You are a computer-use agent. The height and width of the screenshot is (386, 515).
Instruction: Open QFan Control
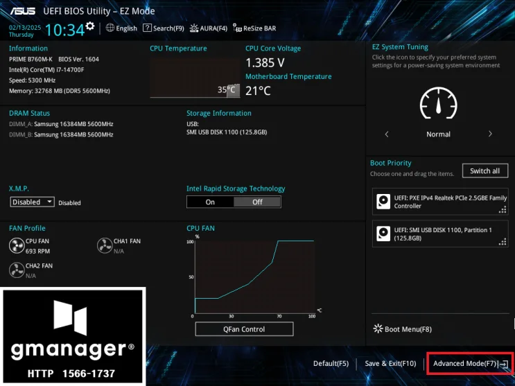pyautogui.click(x=244, y=329)
